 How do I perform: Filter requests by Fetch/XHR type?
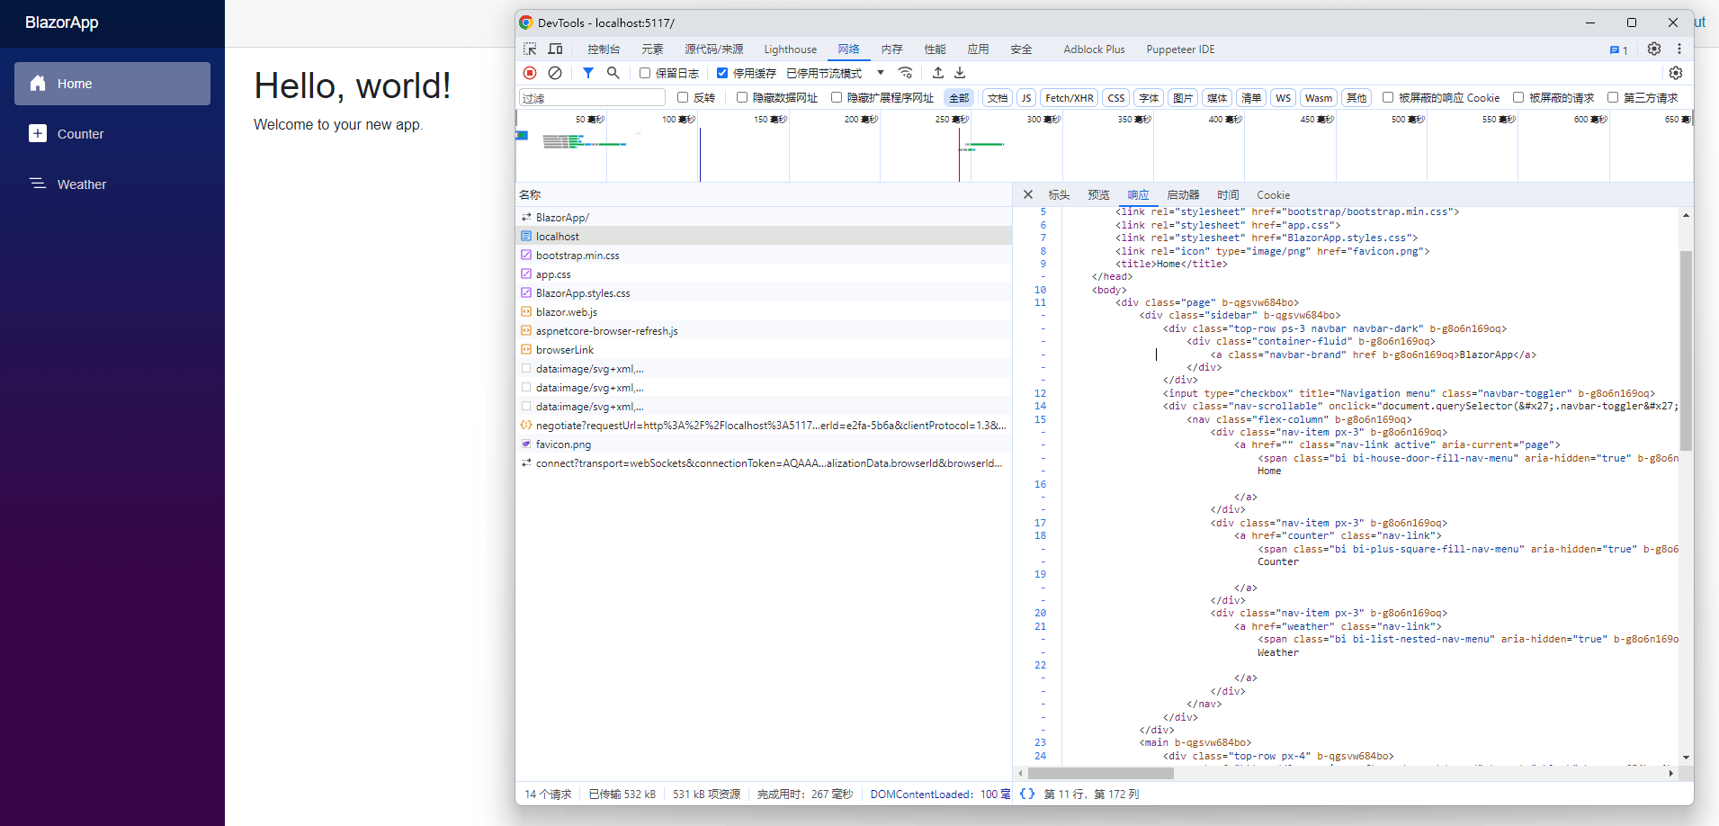click(1070, 98)
